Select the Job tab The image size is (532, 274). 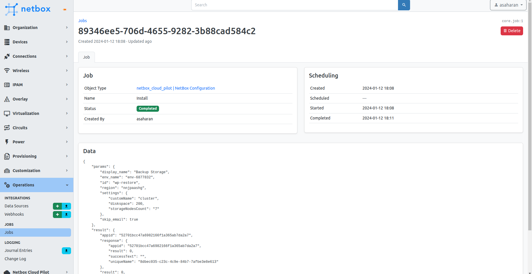coord(87,57)
